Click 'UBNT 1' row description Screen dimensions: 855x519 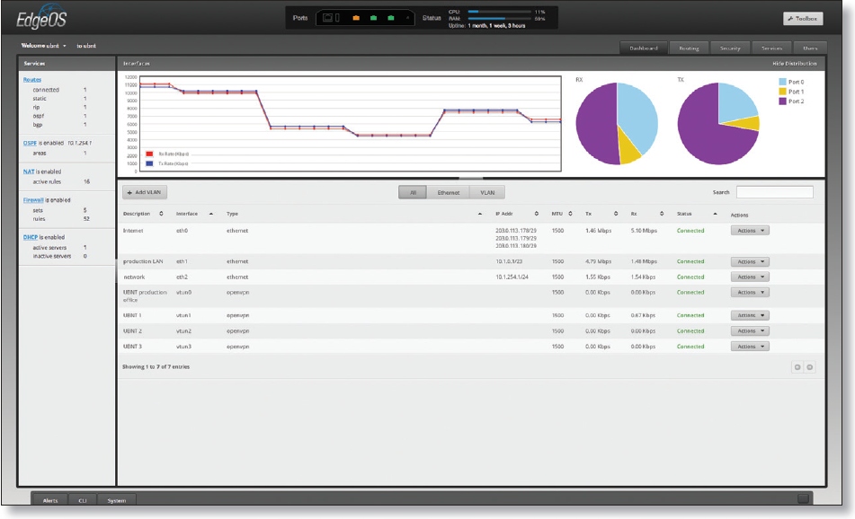pyautogui.click(x=132, y=315)
